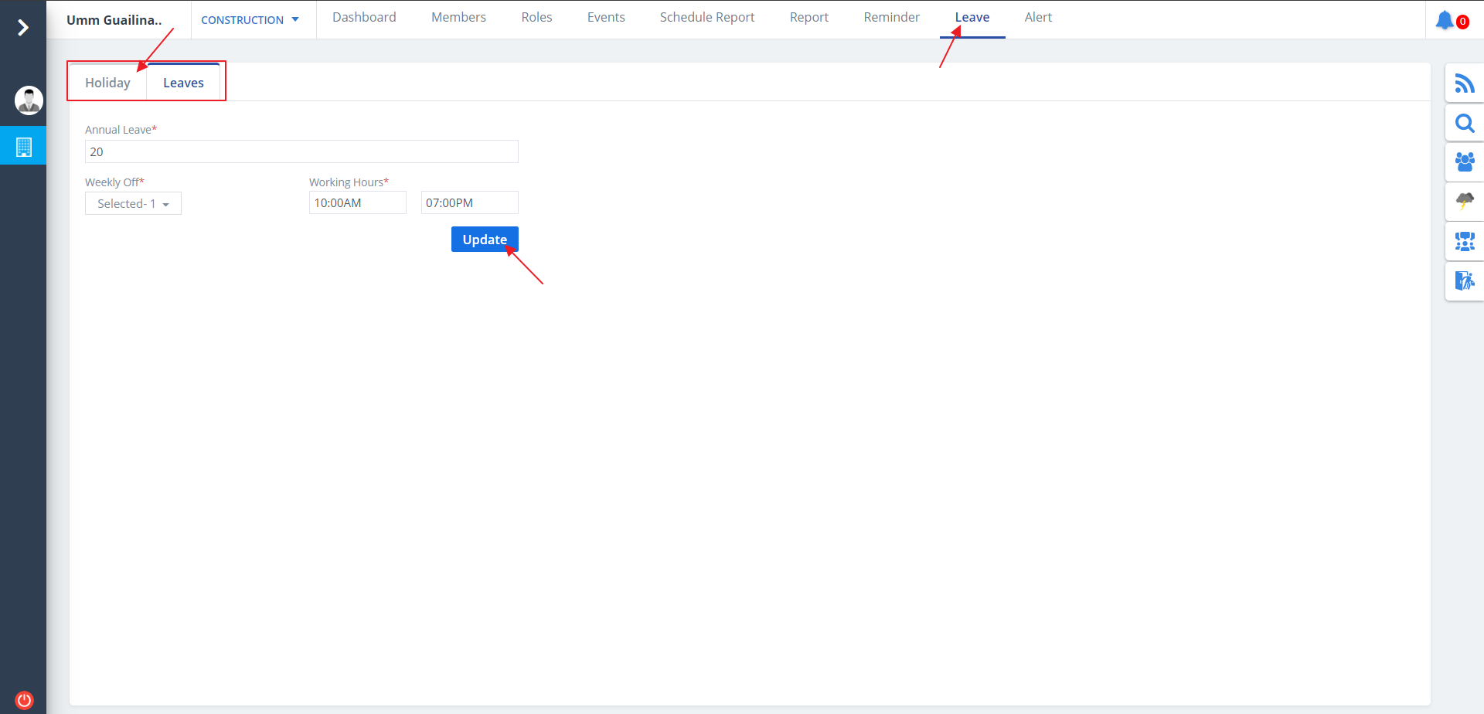Select the building icon in left sidebar
The height and width of the screenshot is (714, 1484).
point(23,147)
